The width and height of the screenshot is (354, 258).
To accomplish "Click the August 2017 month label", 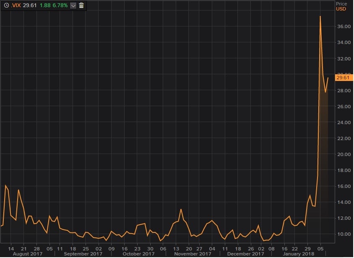I will tap(28, 254).
